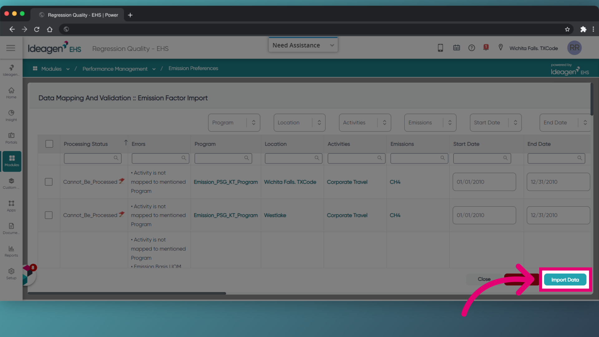Bookmark the page with the star icon

pyautogui.click(x=567, y=29)
